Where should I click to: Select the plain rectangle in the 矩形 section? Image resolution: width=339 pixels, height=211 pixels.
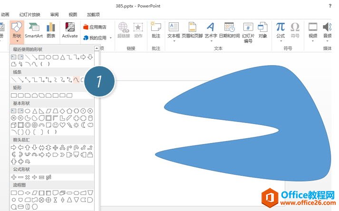tap(14, 96)
